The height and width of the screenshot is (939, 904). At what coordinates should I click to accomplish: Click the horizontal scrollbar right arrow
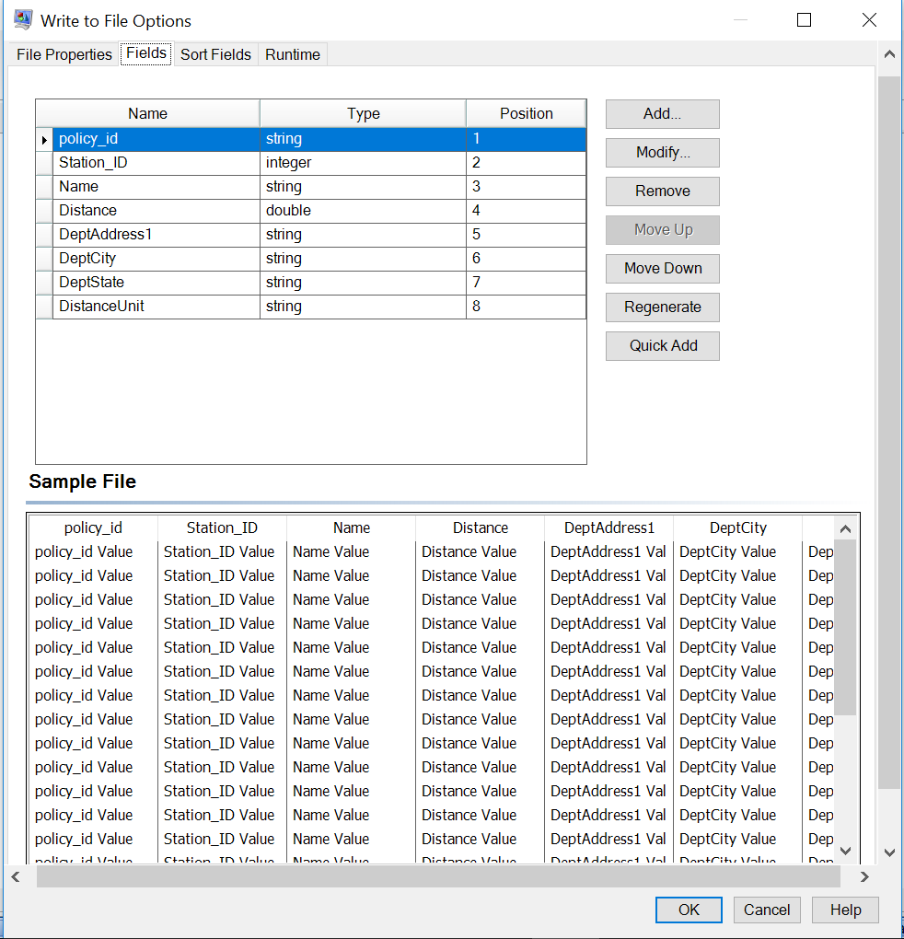(863, 876)
